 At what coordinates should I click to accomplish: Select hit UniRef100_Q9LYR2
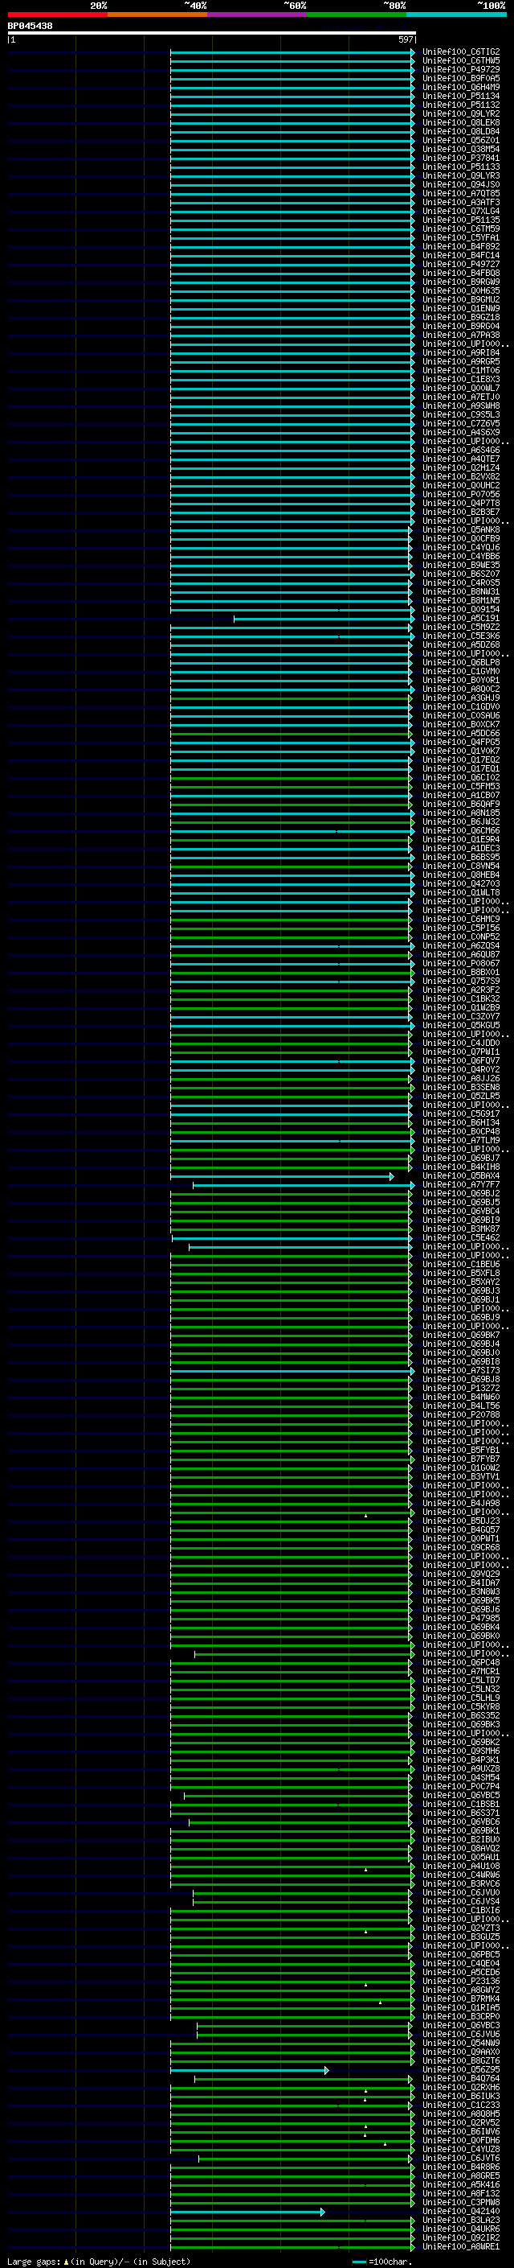click(460, 113)
